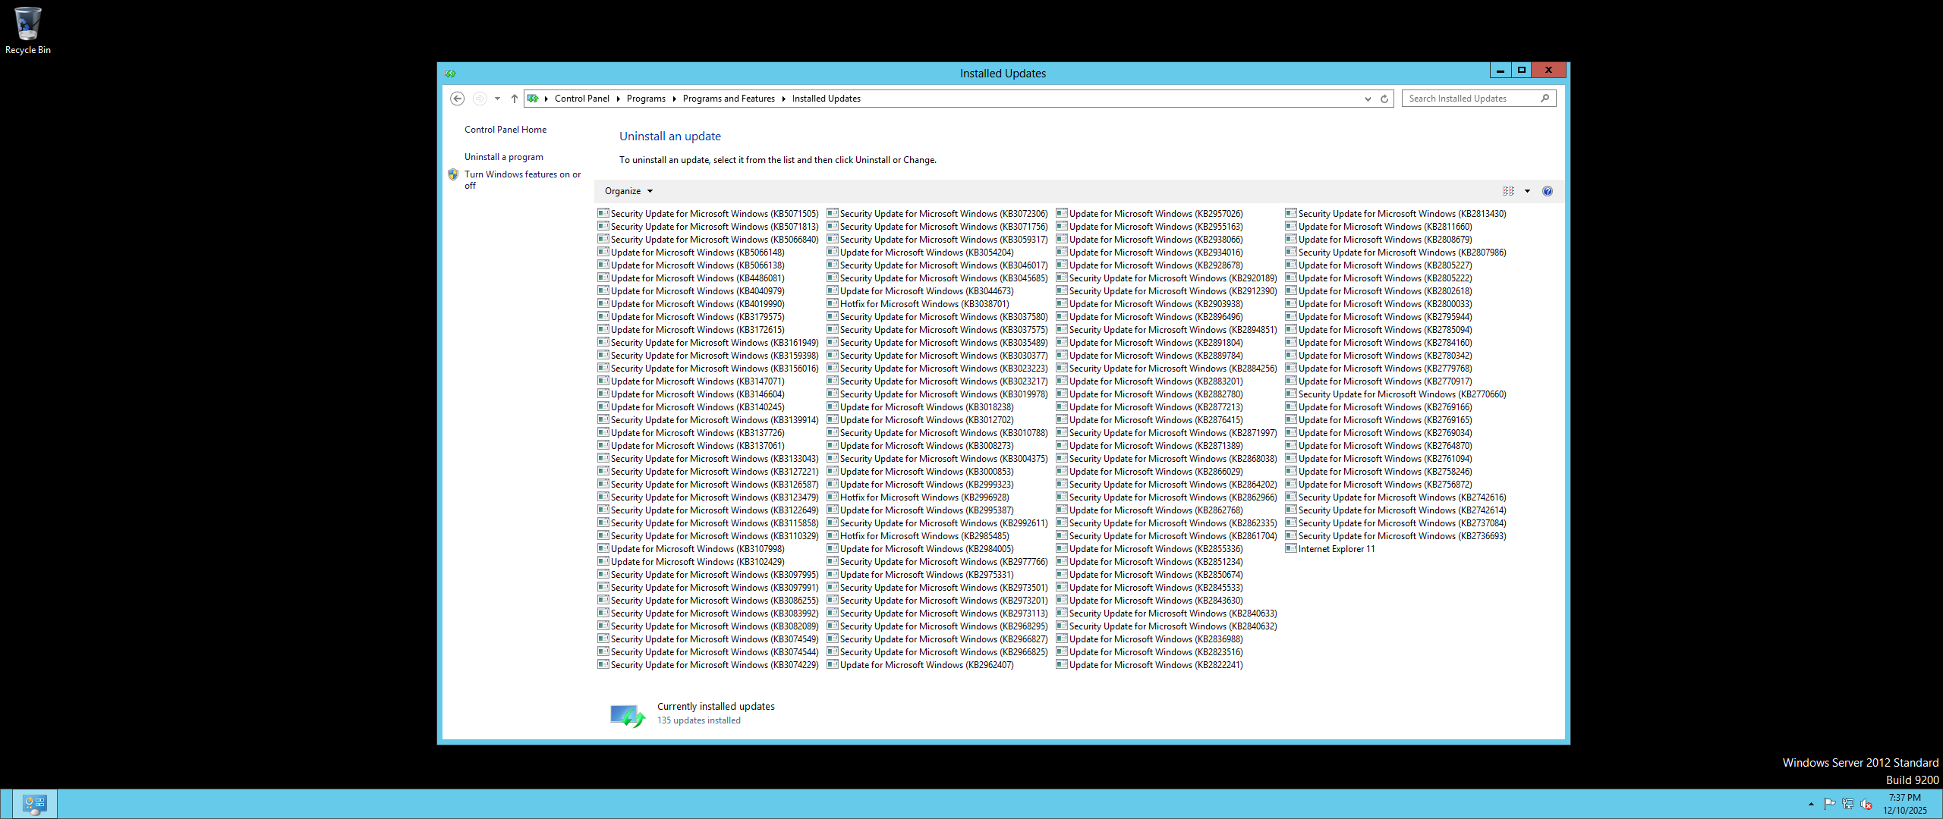Click the Action Center flag icon
The width and height of the screenshot is (1943, 819).
pos(1829,804)
